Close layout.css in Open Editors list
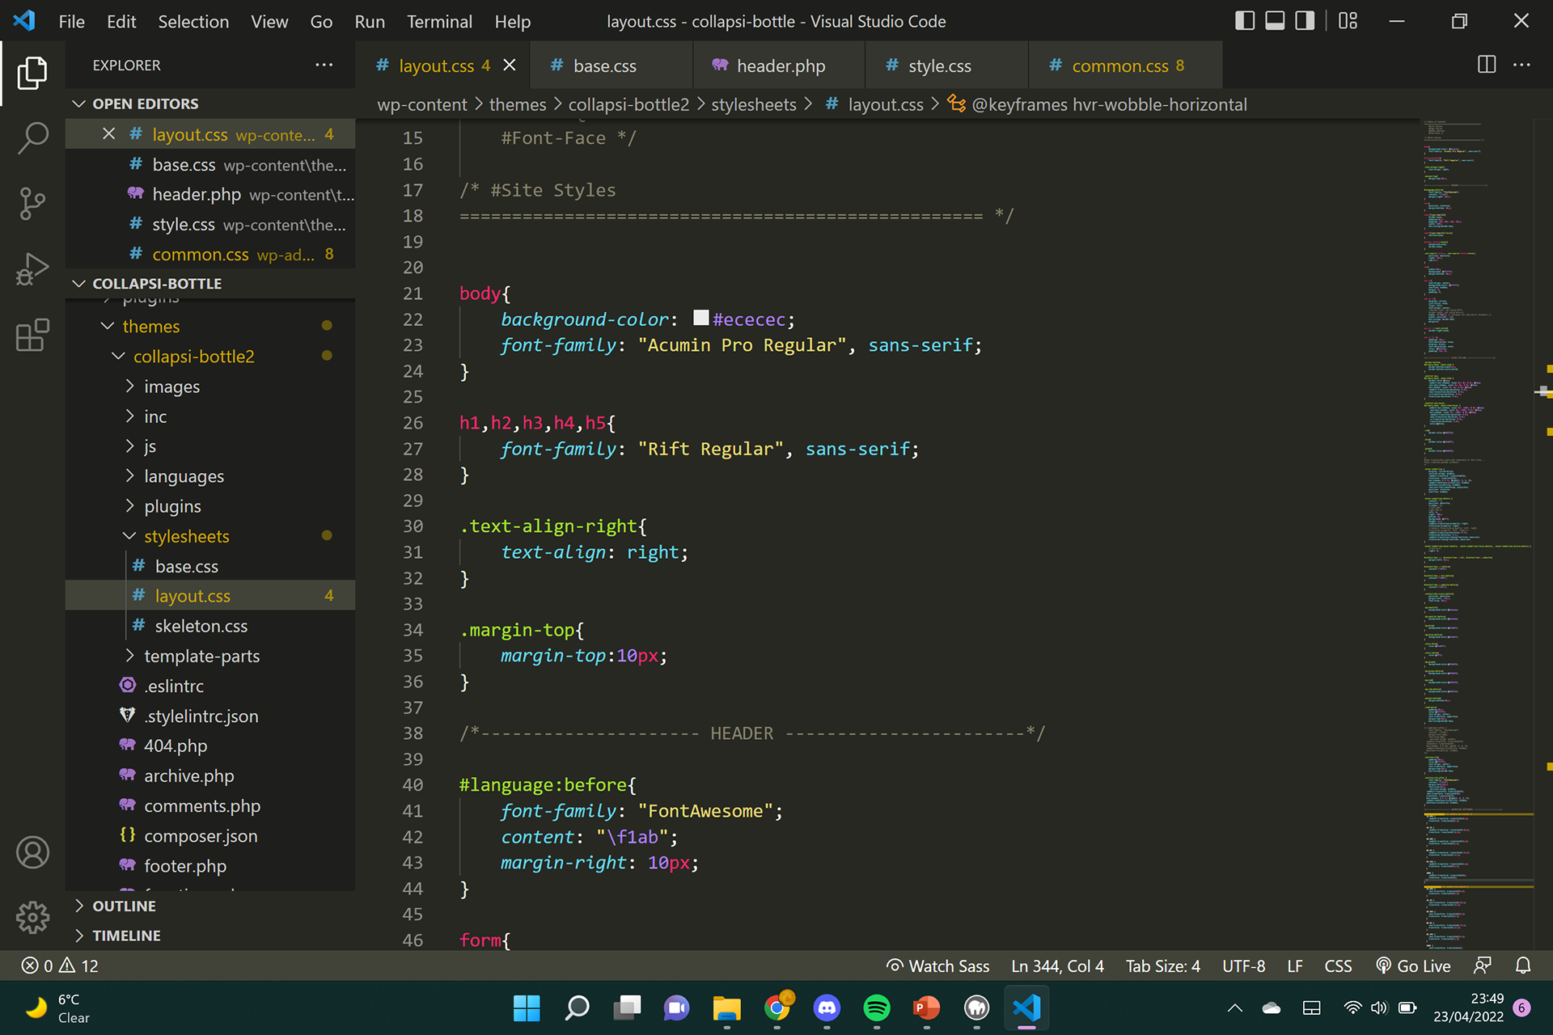 click(108, 134)
